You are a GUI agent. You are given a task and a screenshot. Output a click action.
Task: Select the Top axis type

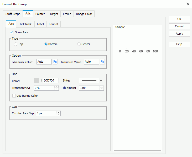click(x=15, y=44)
